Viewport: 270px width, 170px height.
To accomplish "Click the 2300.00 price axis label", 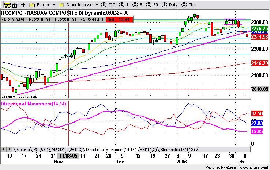I will (x=260, y=22).
